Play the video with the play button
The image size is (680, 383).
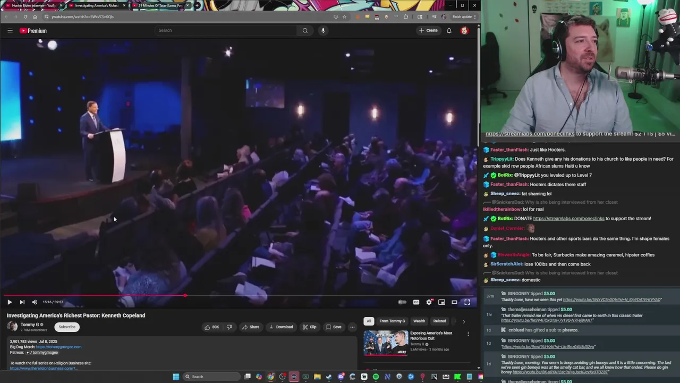(9, 302)
